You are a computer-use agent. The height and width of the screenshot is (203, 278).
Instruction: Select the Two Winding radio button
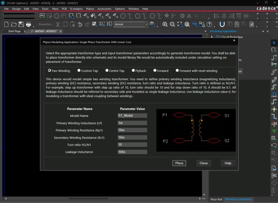(x=49, y=70)
